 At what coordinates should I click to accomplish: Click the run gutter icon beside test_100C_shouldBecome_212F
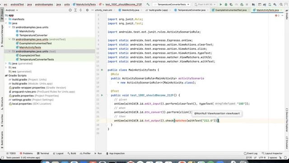102,96
